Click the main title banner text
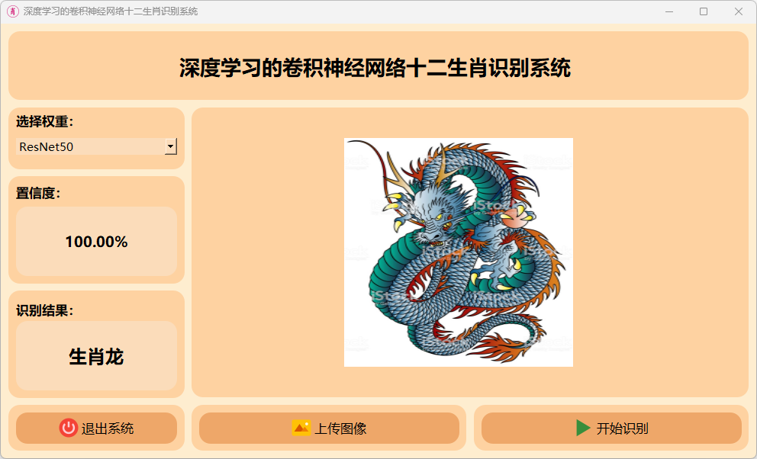757x459 pixels. [x=375, y=68]
